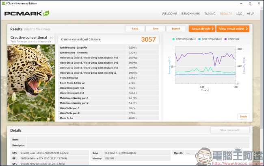
Task: Click the Description field in Details
Action: point(138,145)
